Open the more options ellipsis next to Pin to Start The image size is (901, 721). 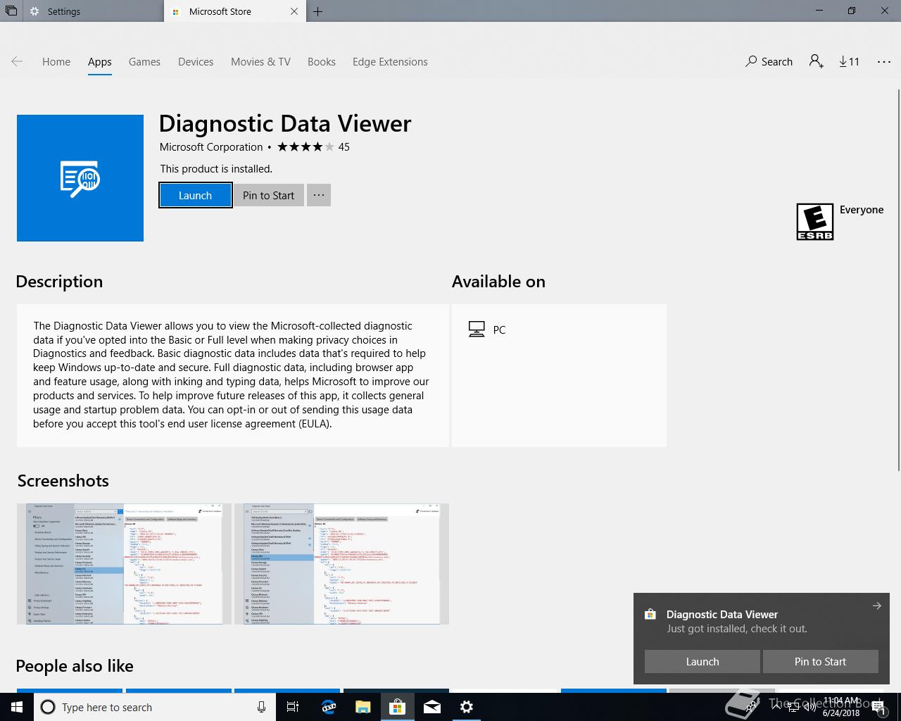tap(319, 195)
